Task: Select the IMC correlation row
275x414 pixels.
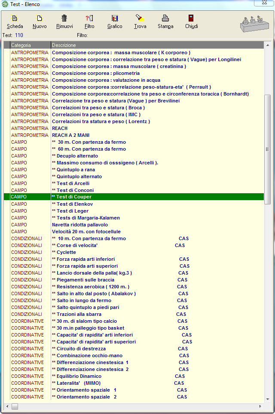Action: click(134, 114)
